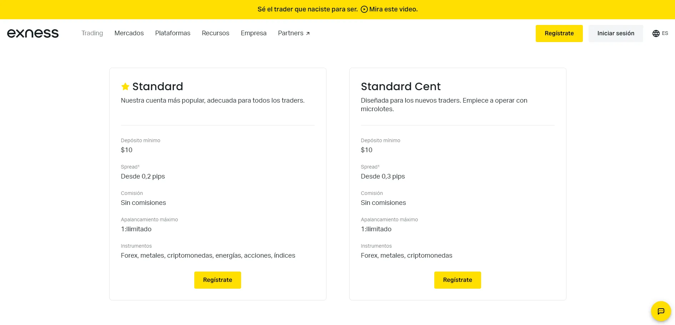Open the Mercados menu

(129, 33)
